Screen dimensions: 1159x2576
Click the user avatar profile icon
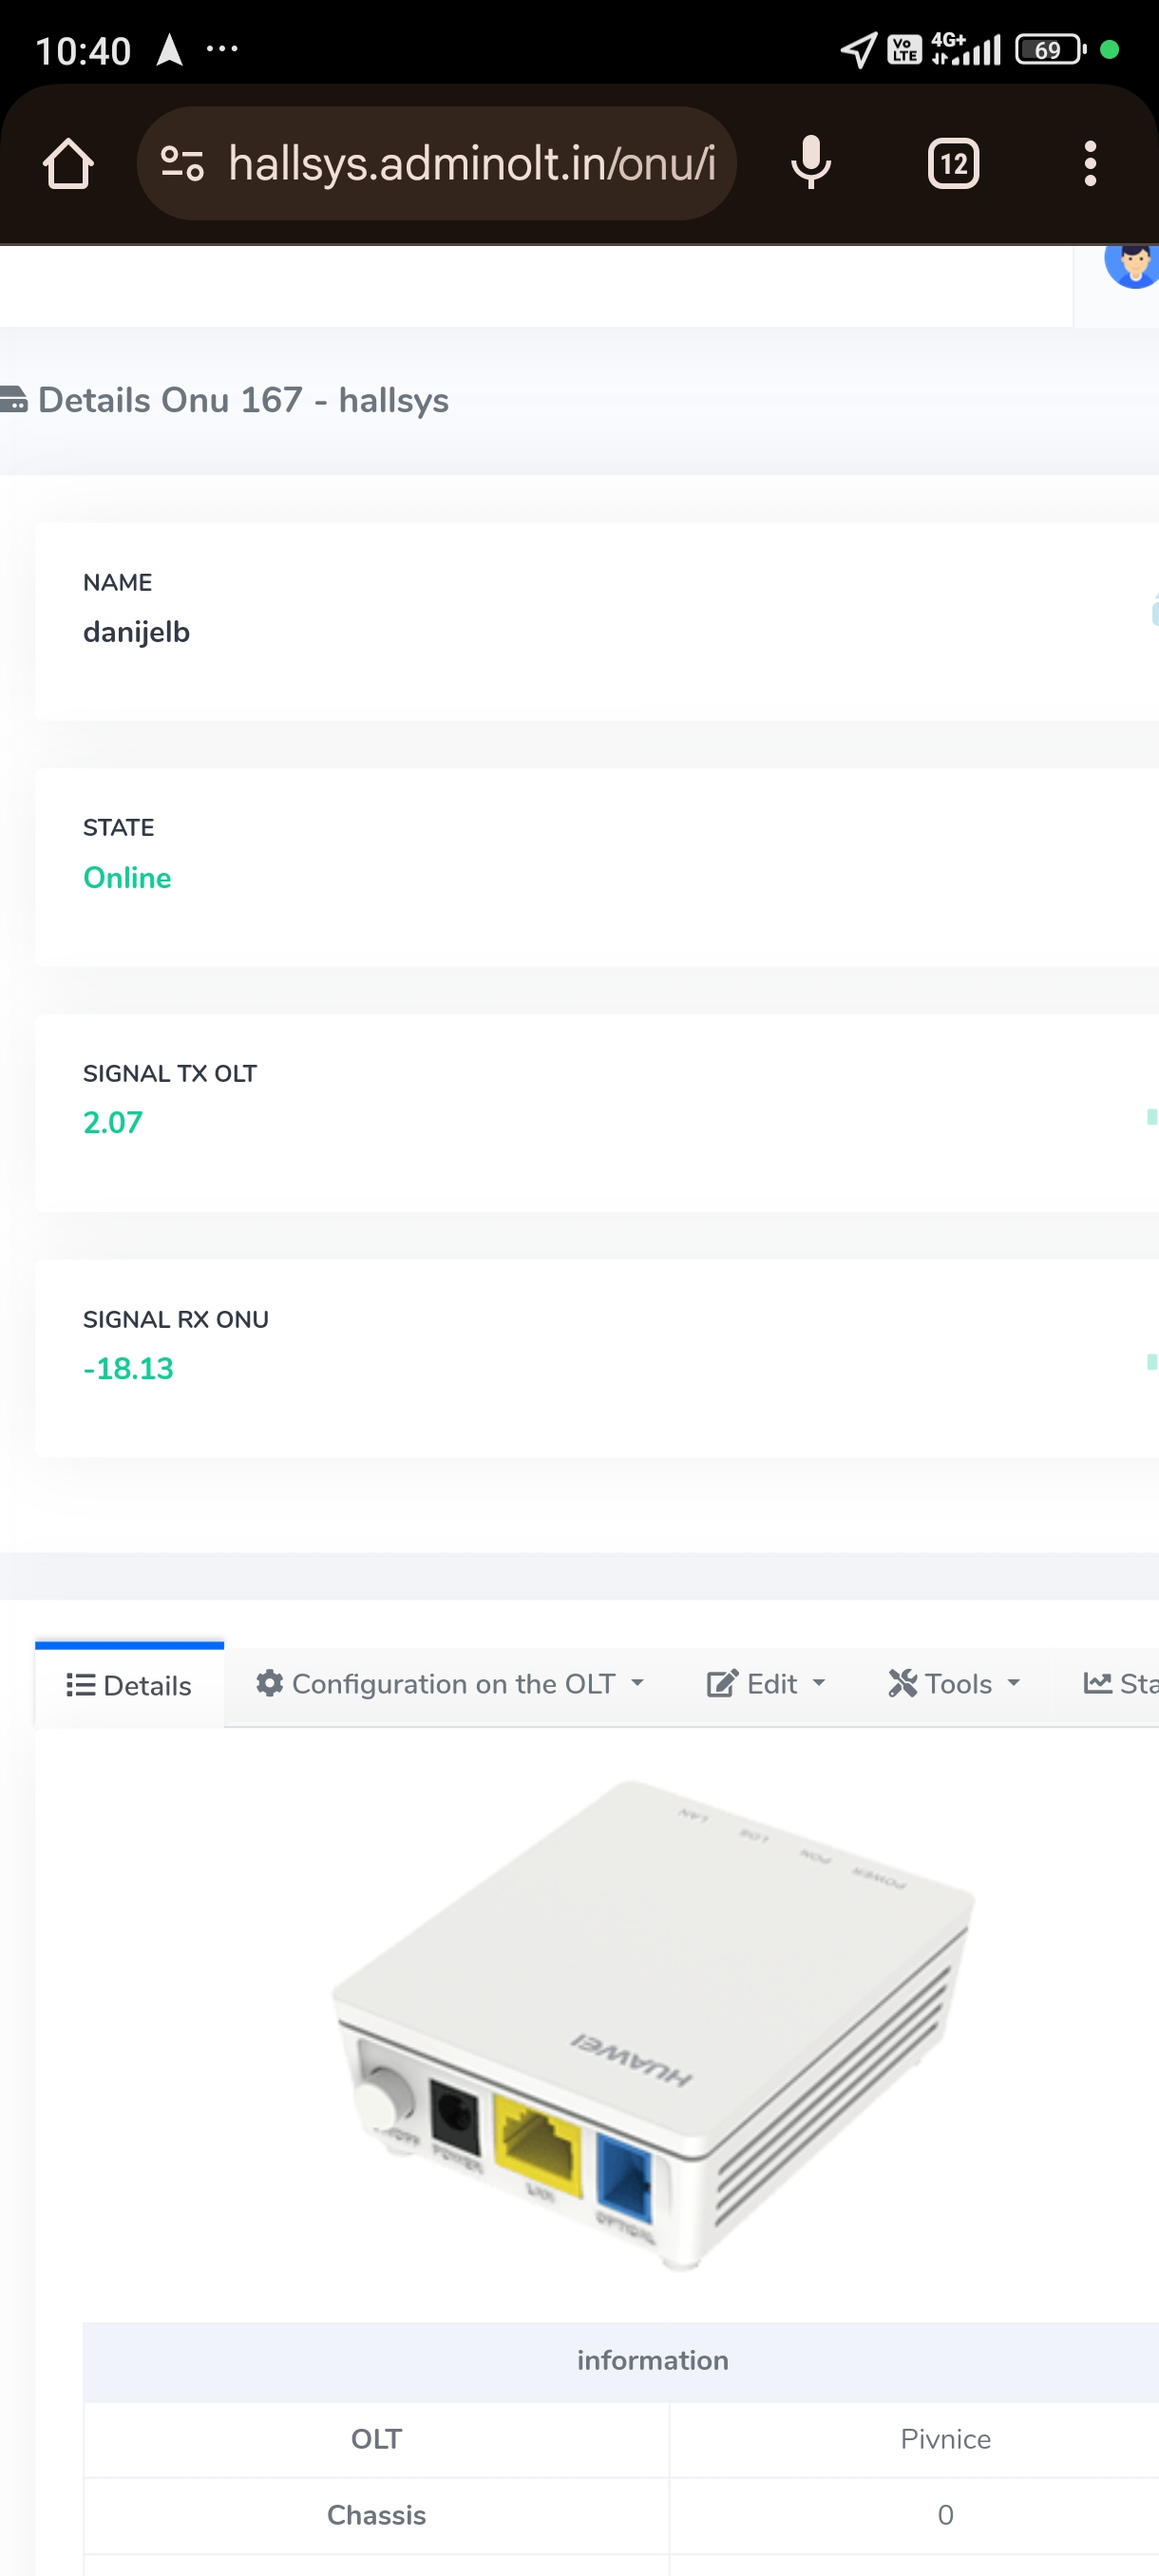(x=1134, y=265)
